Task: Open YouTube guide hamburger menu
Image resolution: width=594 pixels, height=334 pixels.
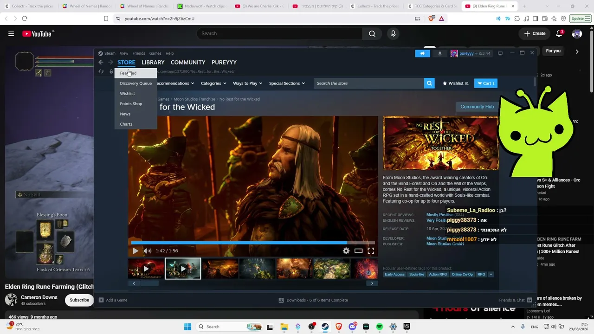Action: pyautogui.click(x=11, y=33)
